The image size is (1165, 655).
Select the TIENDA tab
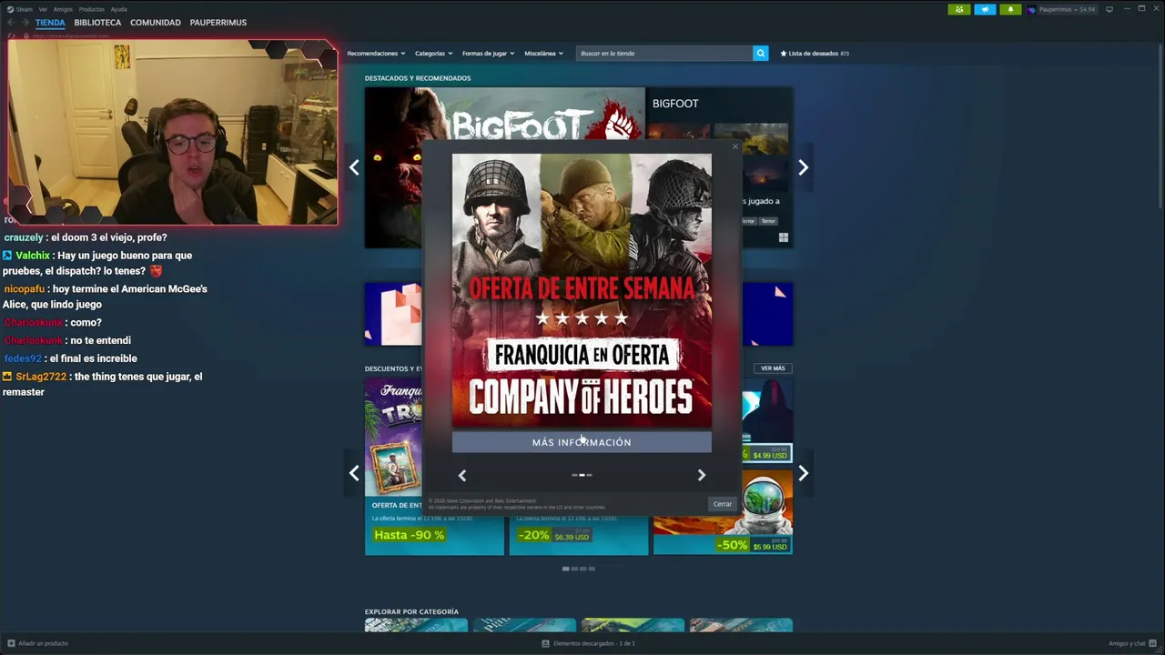click(50, 23)
